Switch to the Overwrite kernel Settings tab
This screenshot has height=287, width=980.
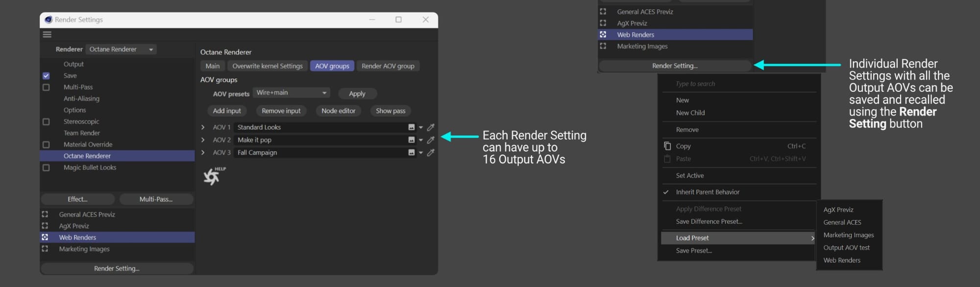pos(268,66)
